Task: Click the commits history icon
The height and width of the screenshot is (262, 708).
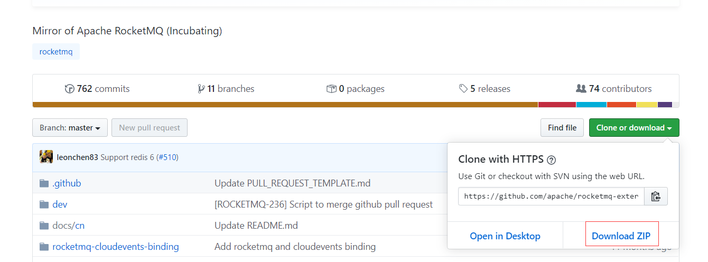Action: click(69, 89)
